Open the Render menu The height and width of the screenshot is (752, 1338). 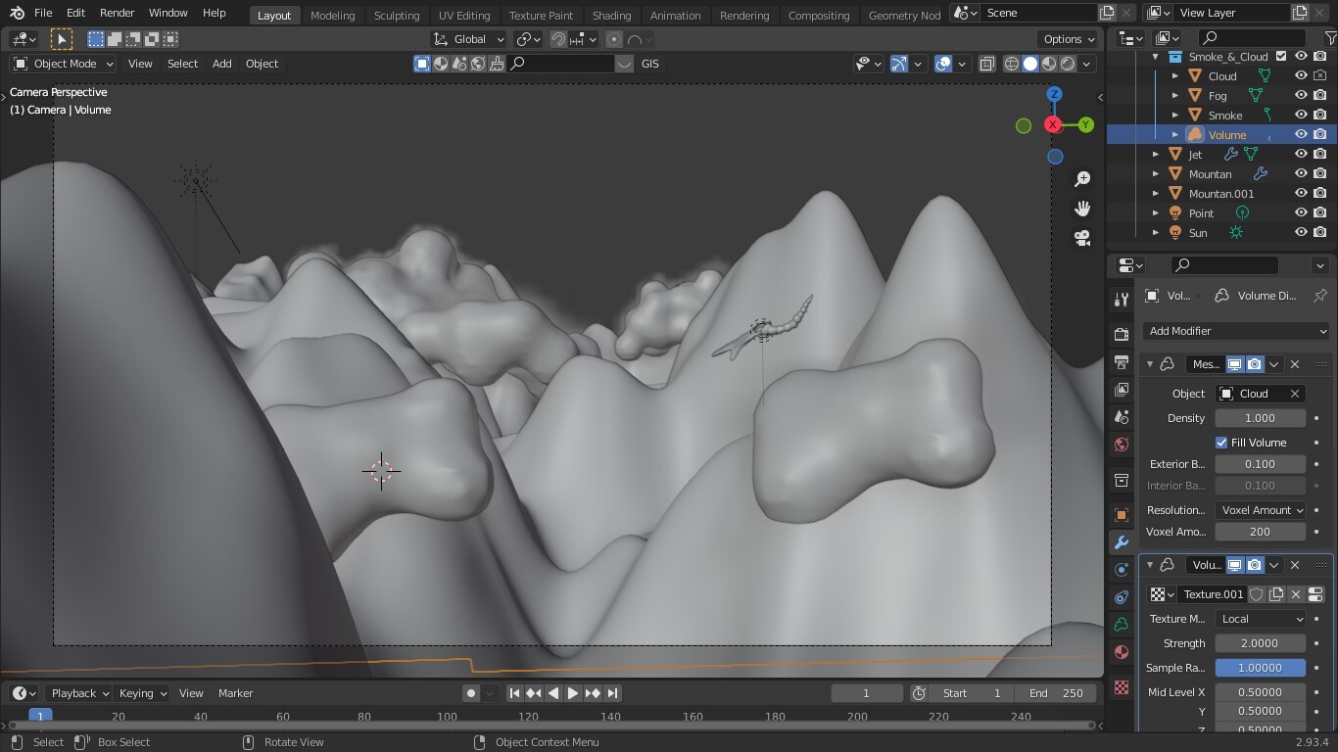(117, 13)
